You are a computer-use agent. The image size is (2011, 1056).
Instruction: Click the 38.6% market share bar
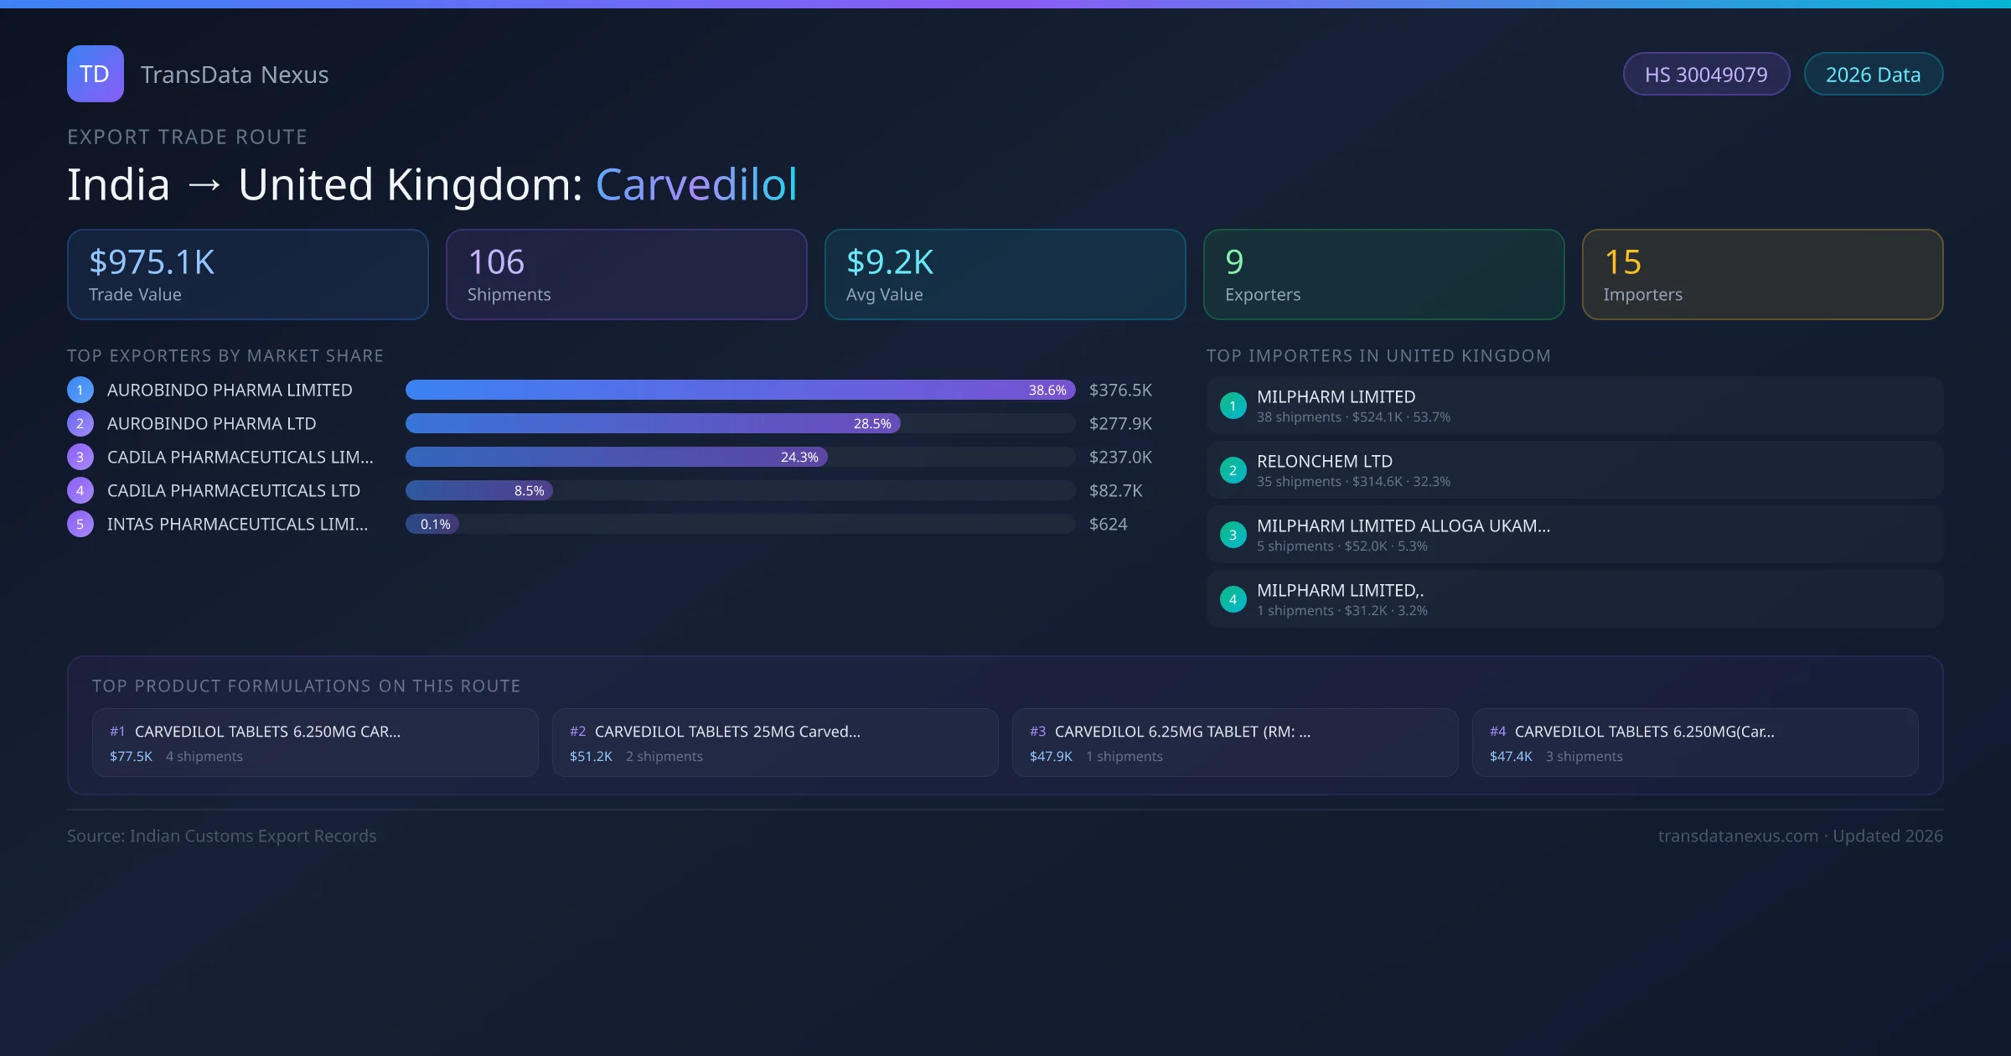pyautogui.click(x=737, y=389)
